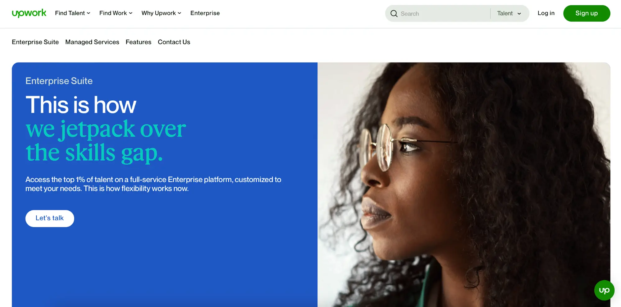Select the Enterprise Suite sub-navigation tab
The width and height of the screenshot is (621, 307).
35,42
